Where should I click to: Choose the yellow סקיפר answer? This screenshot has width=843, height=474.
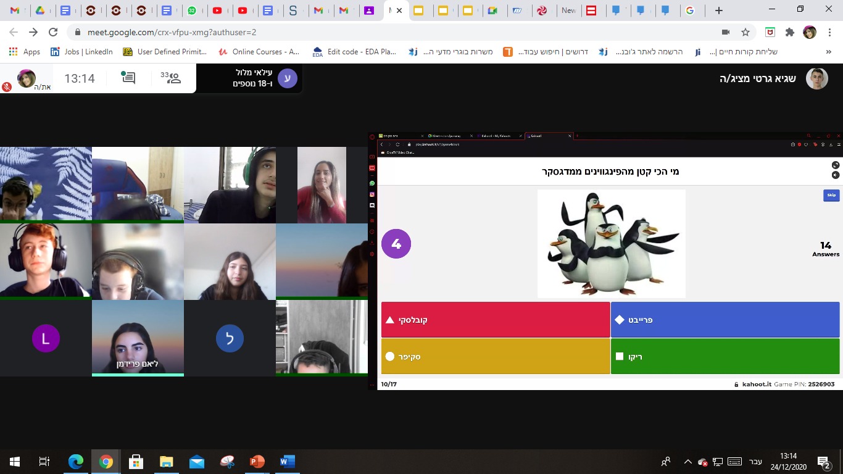[x=496, y=356]
